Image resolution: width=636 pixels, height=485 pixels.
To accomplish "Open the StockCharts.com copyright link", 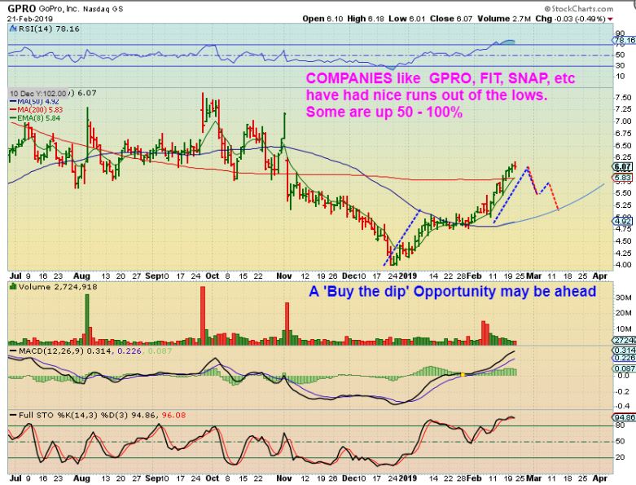I will pos(579,8).
